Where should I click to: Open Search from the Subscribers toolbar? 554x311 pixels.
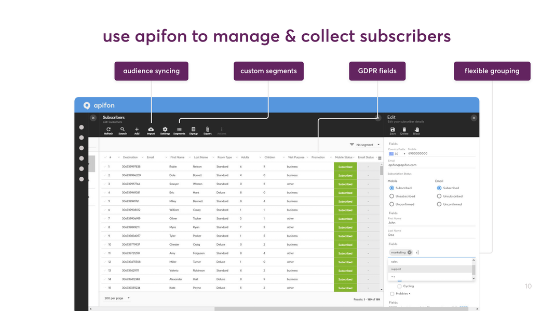(x=123, y=130)
